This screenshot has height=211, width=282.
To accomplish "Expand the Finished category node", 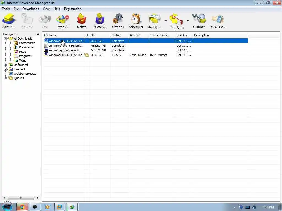I will tap(6, 69).
